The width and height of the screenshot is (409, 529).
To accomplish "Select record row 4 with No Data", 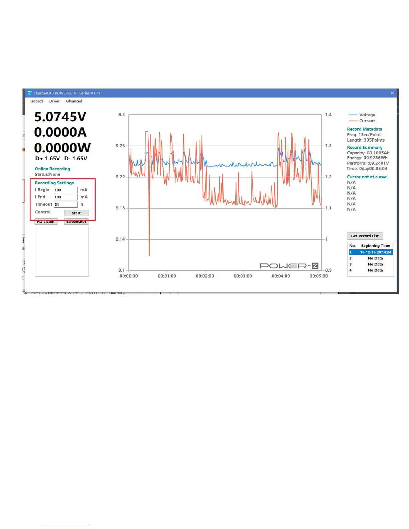I will [x=371, y=270].
